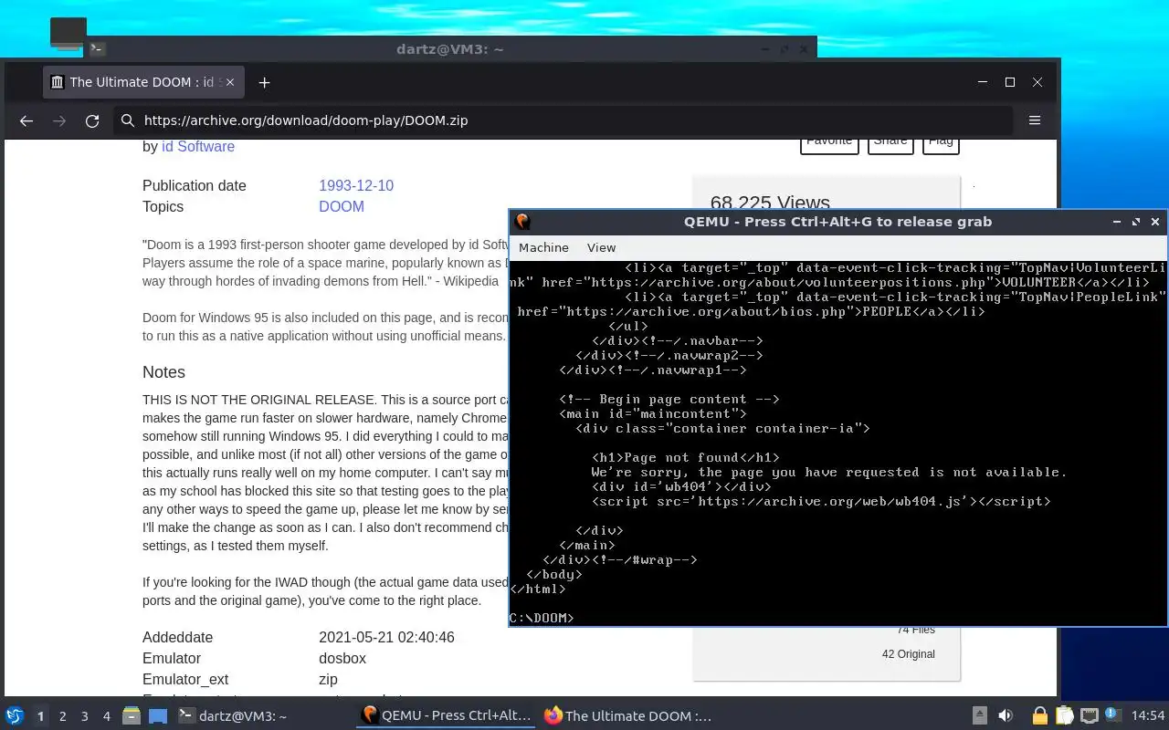Click the Topics label
This screenshot has height=730, width=1169.
(x=163, y=206)
